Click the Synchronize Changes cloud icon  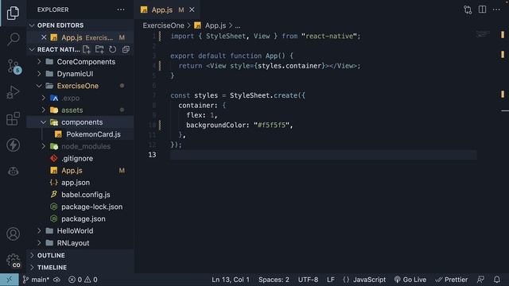coord(56,280)
